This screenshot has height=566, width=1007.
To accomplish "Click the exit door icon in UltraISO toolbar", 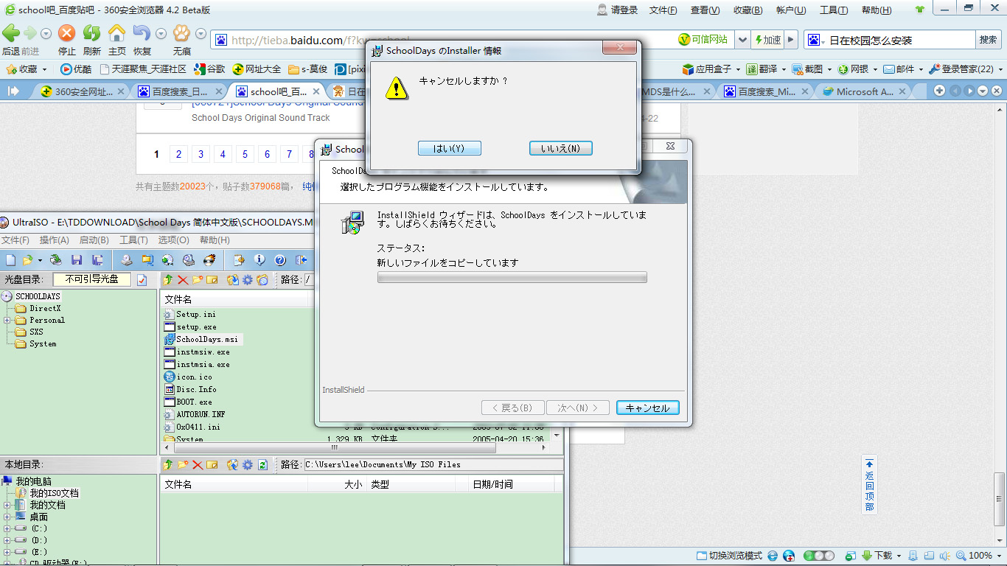I will [301, 260].
